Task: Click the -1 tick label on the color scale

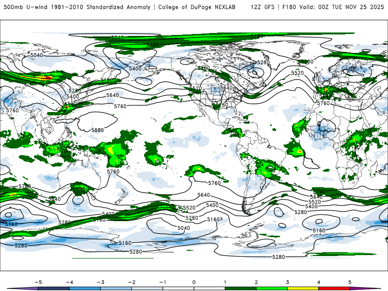Action: coord(162,282)
